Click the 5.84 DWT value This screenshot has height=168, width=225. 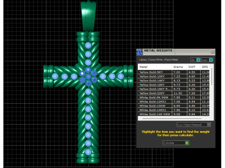tap(192, 114)
